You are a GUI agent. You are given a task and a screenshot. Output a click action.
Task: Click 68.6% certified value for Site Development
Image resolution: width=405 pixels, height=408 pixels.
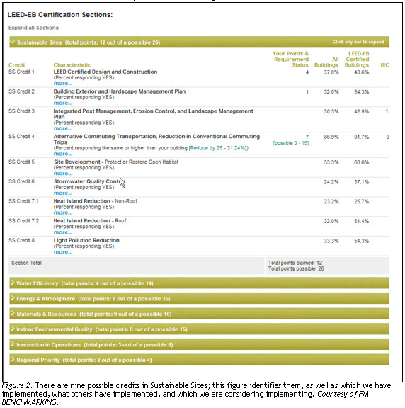point(361,162)
